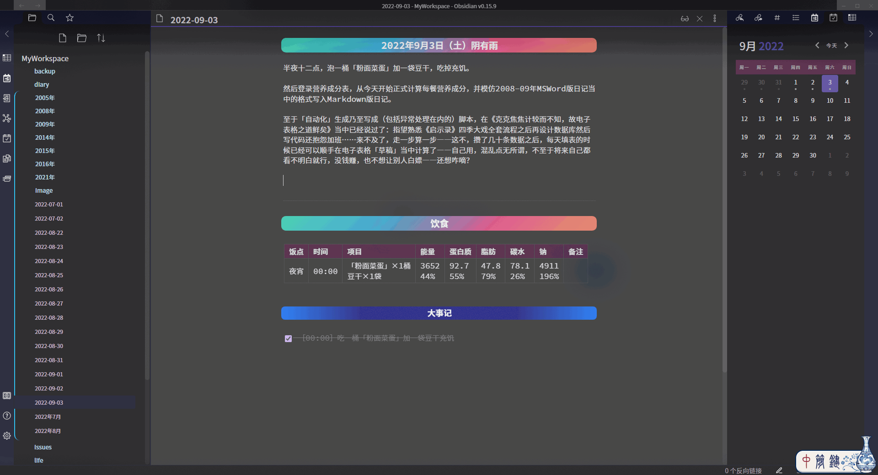Collapse the diary folder
The width and height of the screenshot is (878, 475).
pyautogui.click(x=42, y=84)
